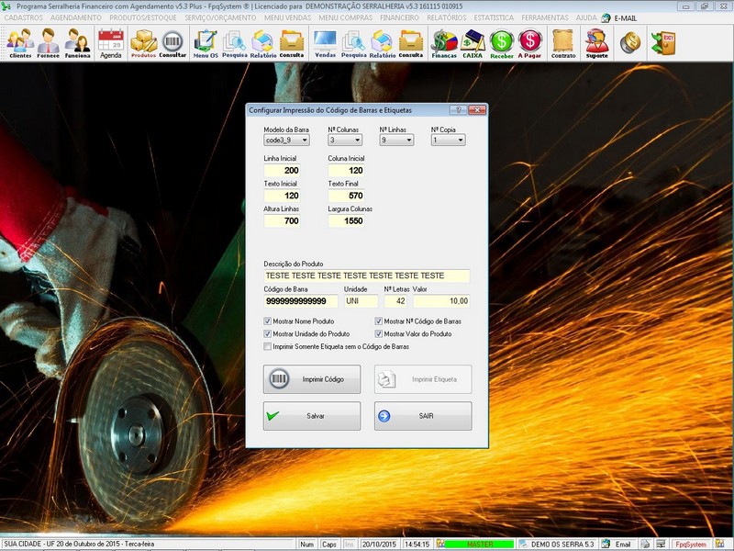The width and height of the screenshot is (734, 551).
Task: Click the A Pagar red icon
Action: tap(529, 42)
